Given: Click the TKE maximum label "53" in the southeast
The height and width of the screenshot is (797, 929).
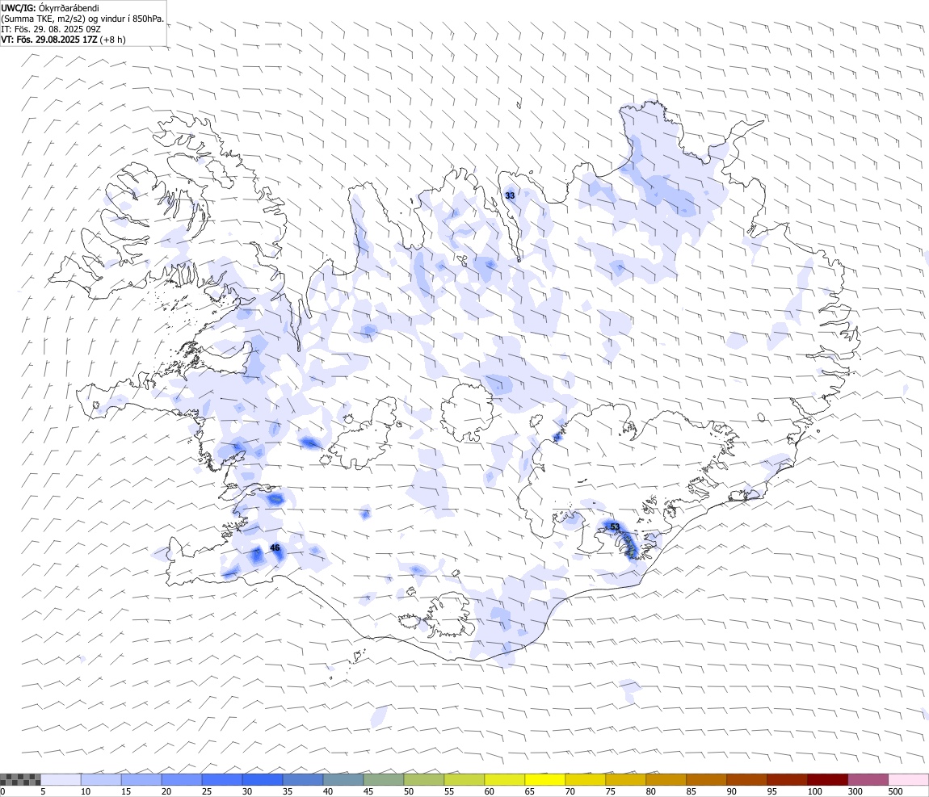Looking at the screenshot, I should pos(615,527).
